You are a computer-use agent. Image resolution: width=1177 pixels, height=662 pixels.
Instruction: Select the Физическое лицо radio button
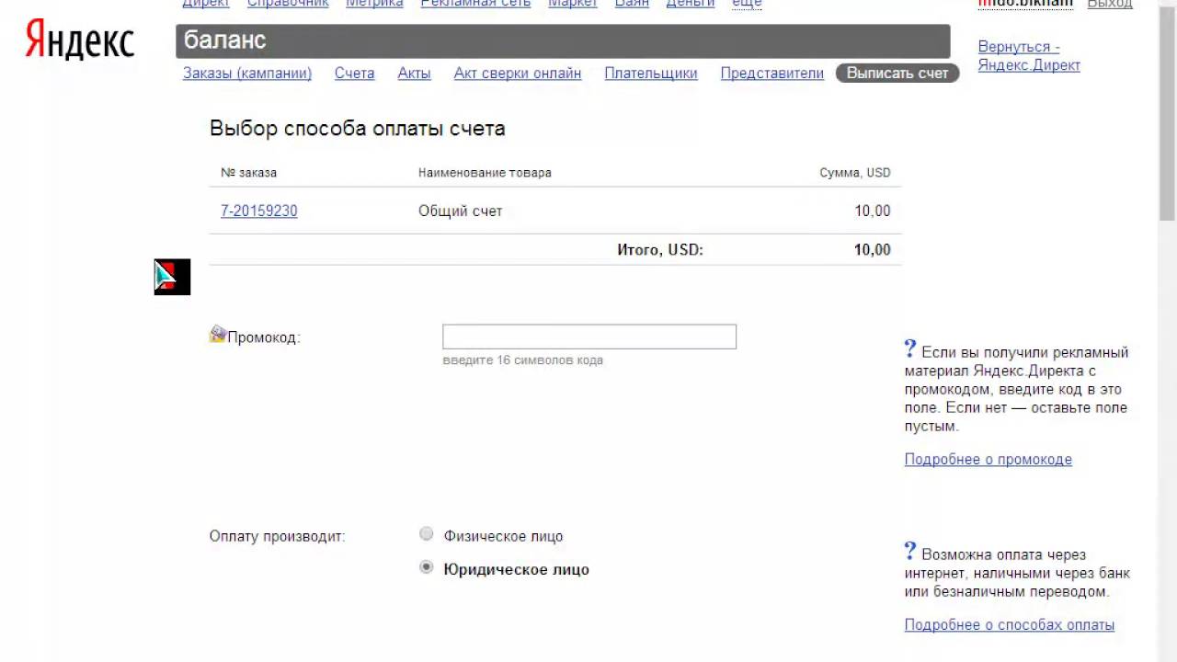(426, 534)
